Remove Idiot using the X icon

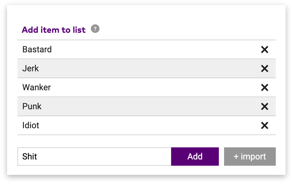(x=264, y=125)
